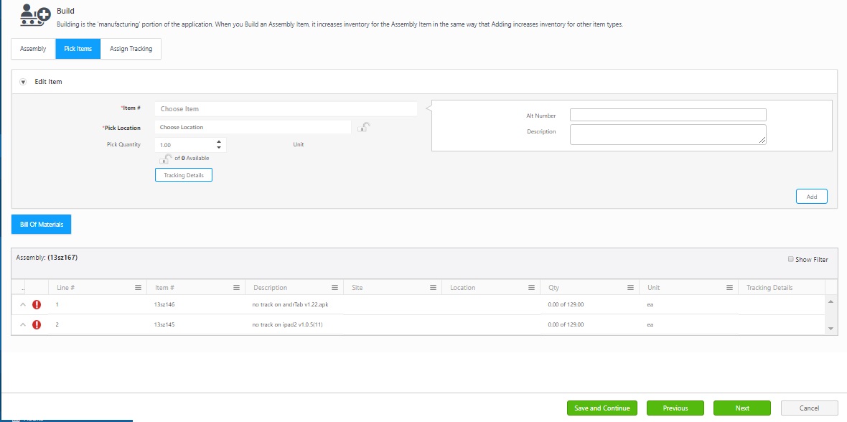Switch to the Assembly tab

(33, 49)
